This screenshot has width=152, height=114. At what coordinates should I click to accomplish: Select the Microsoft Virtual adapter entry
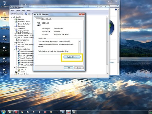click(x=27, y=60)
